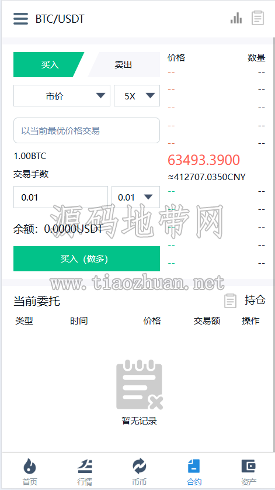The height and width of the screenshot is (490, 275).
Task: Go to 首页 flame icon tab
Action: [30, 472]
